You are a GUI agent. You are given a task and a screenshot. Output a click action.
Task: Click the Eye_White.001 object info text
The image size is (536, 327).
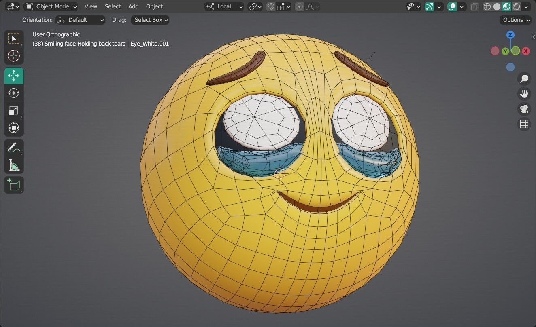[149, 44]
